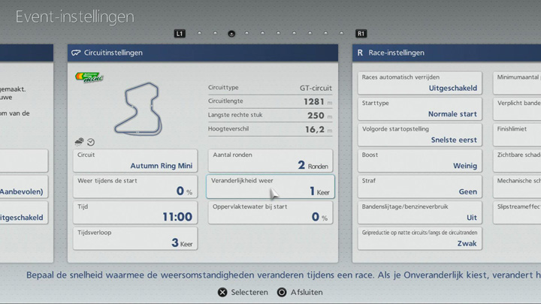
Task: Toggle Races automatisch verrijden setting
Action: coord(419,83)
